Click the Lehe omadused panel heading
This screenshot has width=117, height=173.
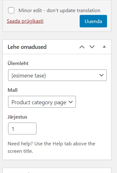[27, 47]
